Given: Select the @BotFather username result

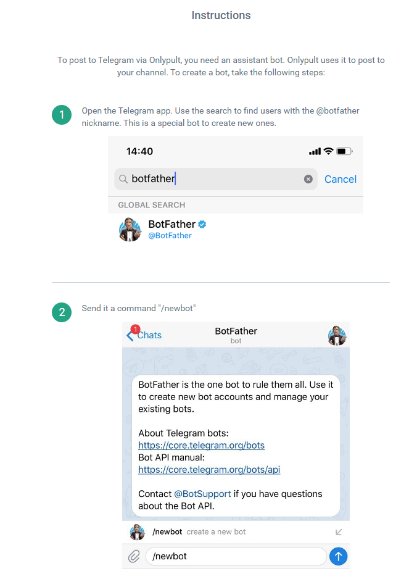Looking at the screenshot, I should pos(170,236).
